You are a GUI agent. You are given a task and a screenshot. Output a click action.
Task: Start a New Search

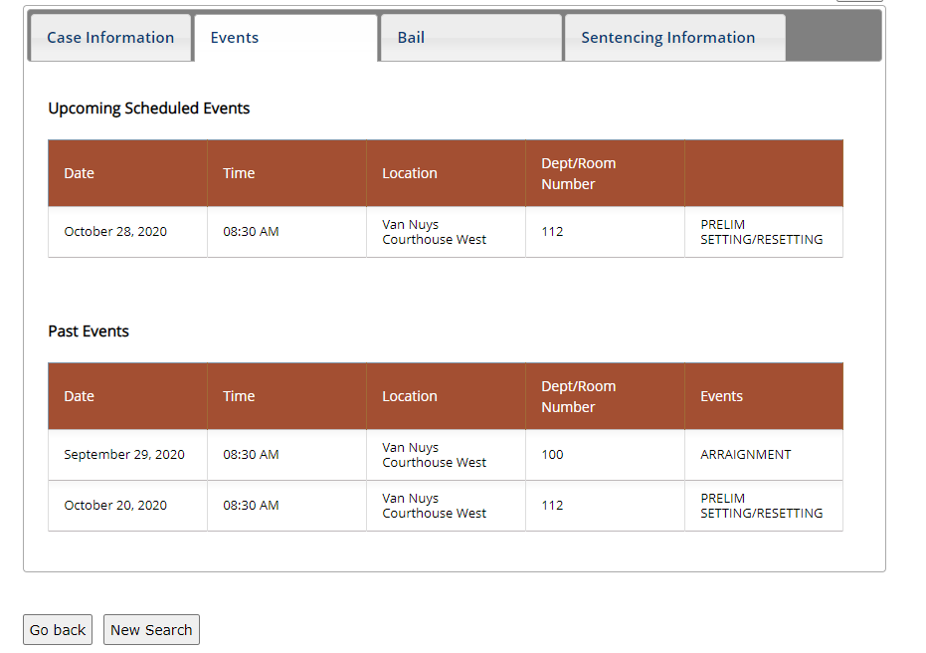pyautogui.click(x=151, y=630)
